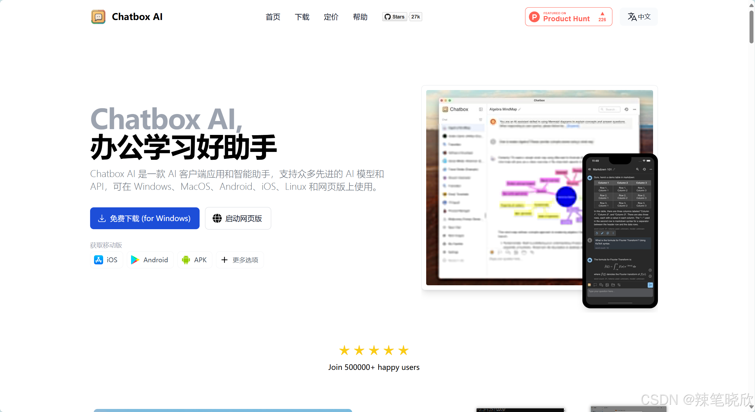755x412 pixels.
Task: Click the Algebra MindMap title in desktop preview
Action: tap(503, 109)
